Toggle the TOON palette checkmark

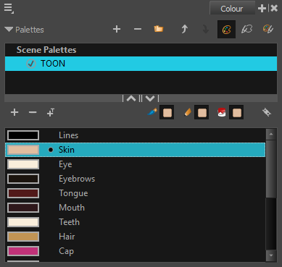(x=31, y=64)
